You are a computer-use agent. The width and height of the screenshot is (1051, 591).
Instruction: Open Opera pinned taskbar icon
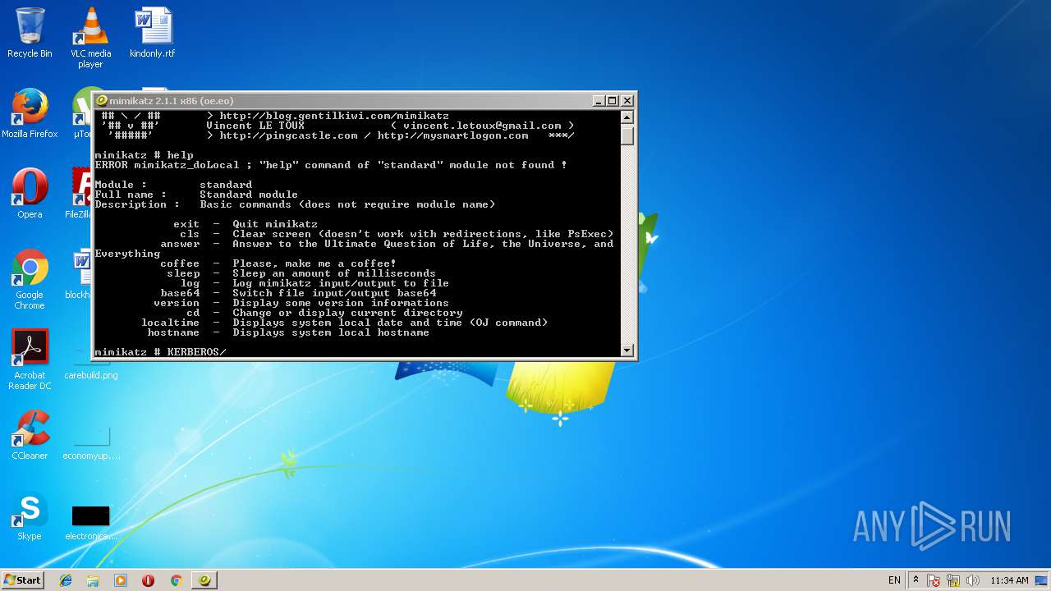[x=148, y=580]
